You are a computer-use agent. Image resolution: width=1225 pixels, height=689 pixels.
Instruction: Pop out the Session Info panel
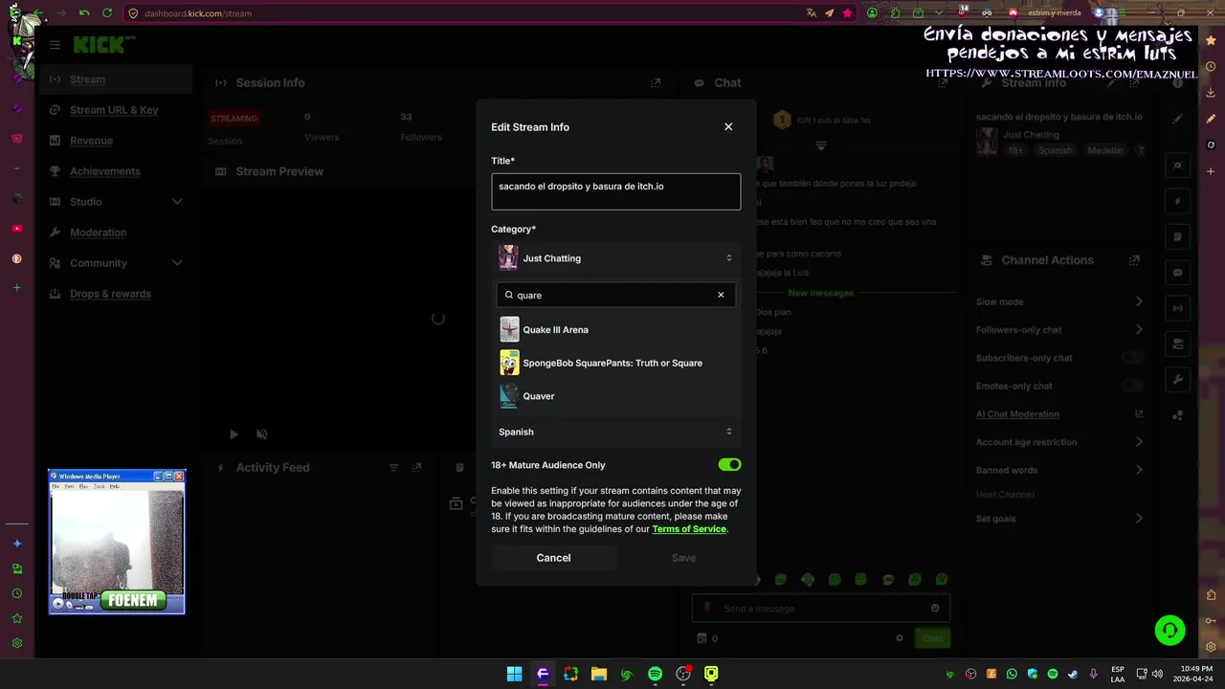point(656,83)
